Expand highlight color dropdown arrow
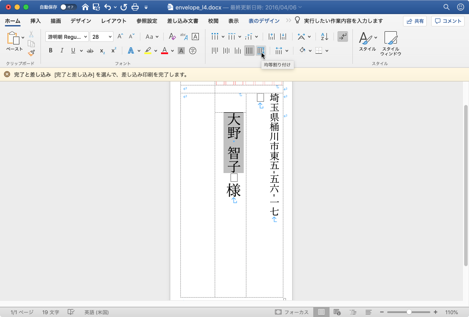The image size is (469, 317). click(156, 51)
